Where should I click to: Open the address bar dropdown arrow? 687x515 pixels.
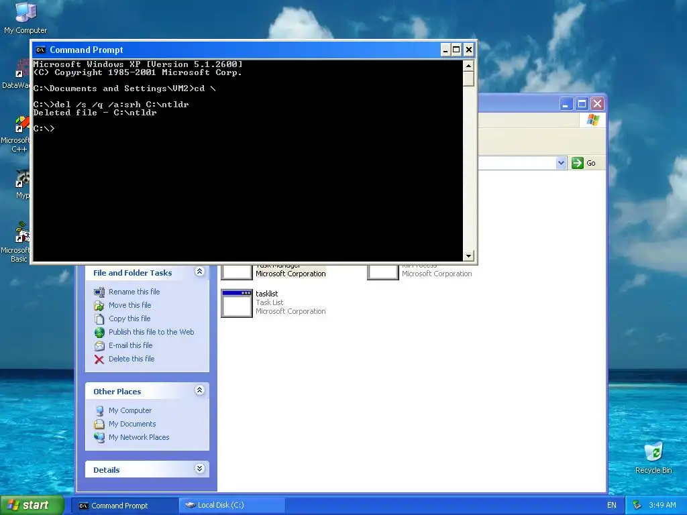pos(562,163)
